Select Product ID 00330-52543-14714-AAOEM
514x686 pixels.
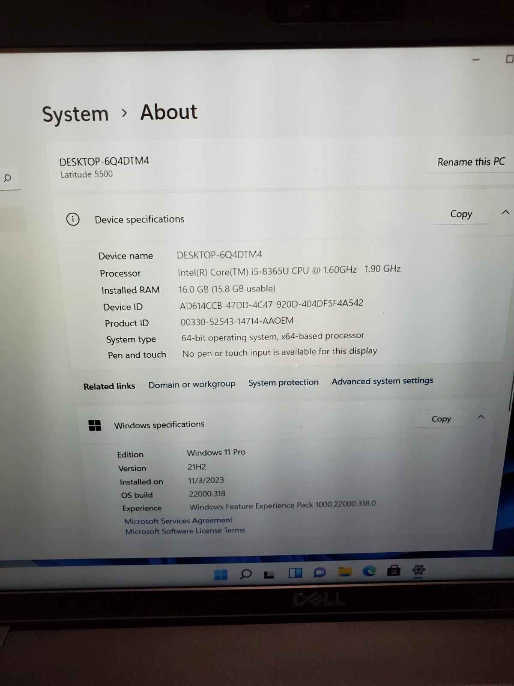(237, 321)
